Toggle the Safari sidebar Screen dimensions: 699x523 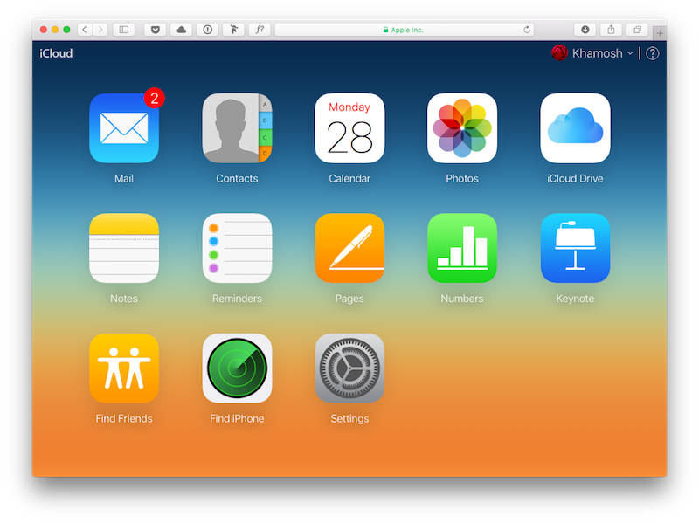[124, 30]
